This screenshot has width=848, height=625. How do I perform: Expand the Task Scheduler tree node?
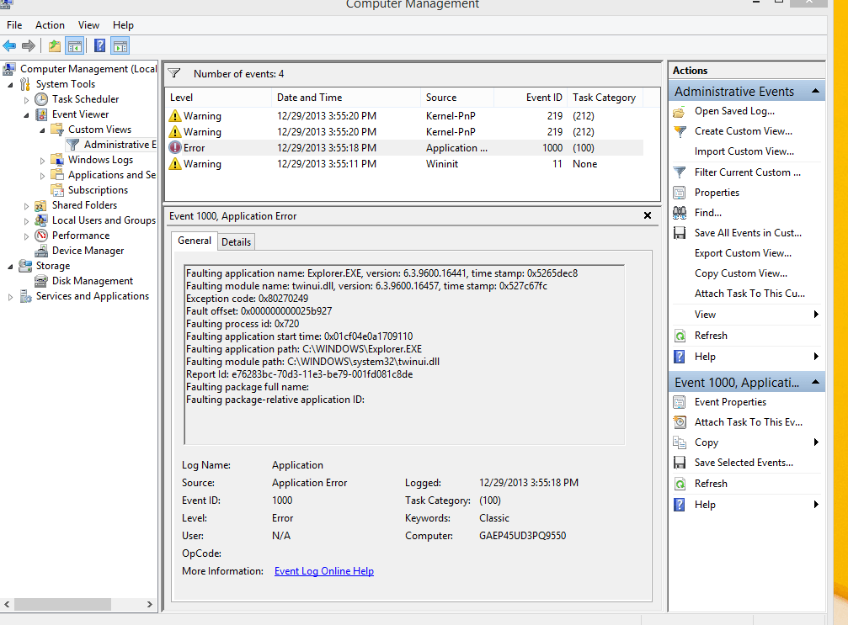point(26,99)
